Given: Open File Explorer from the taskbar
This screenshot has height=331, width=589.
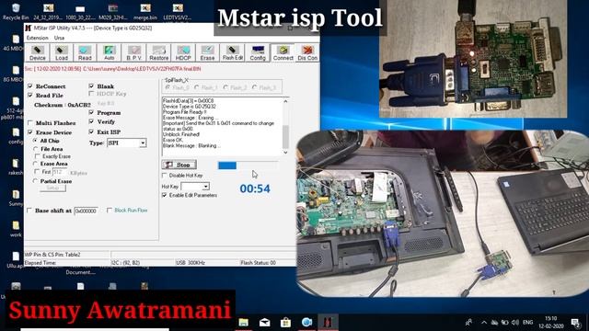Looking at the screenshot, I should pos(243,323).
